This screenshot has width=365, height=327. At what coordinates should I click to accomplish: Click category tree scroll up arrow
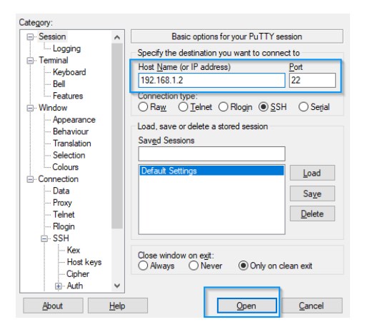pyautogui.click(x=117, y=37)
